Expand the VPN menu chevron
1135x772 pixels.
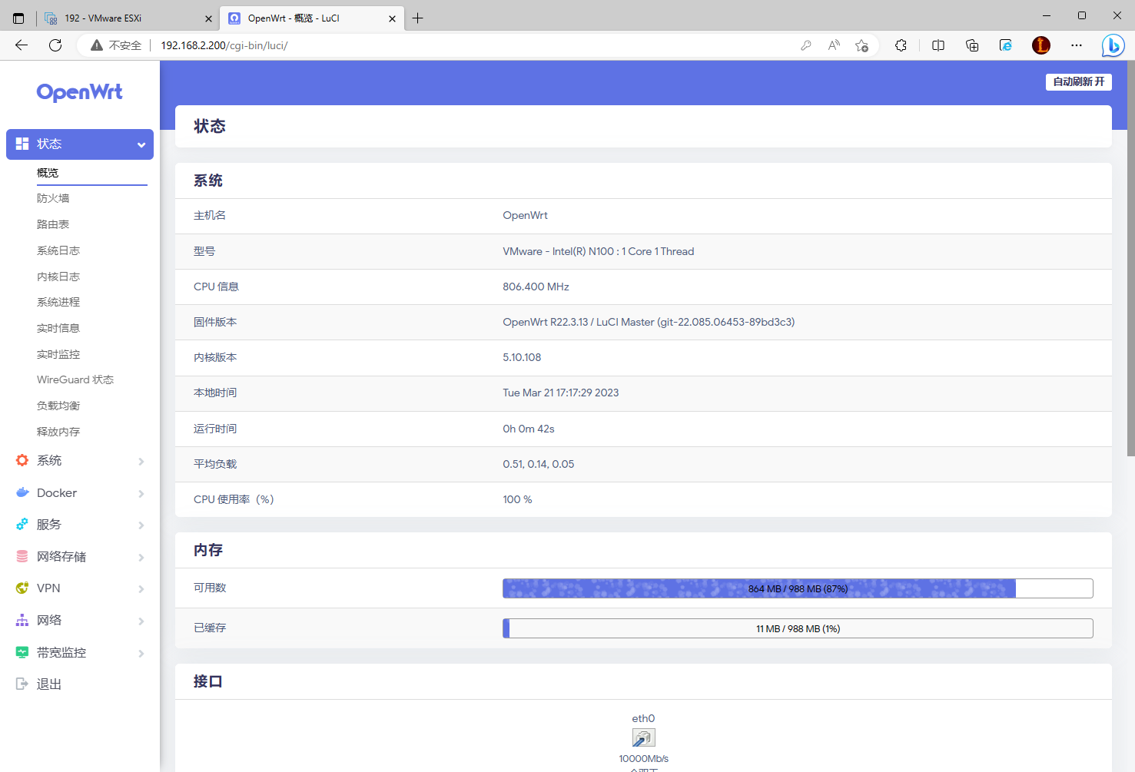[141, 588]
